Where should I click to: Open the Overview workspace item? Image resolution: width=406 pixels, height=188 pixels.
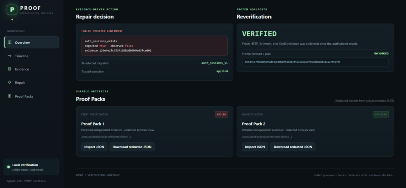[x=31, y=42]
